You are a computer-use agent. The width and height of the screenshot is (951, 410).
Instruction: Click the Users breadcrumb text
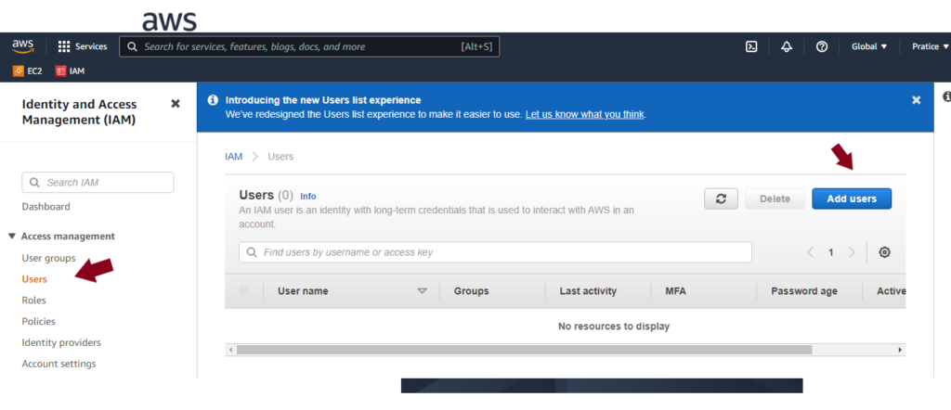(x=280, y=156)
